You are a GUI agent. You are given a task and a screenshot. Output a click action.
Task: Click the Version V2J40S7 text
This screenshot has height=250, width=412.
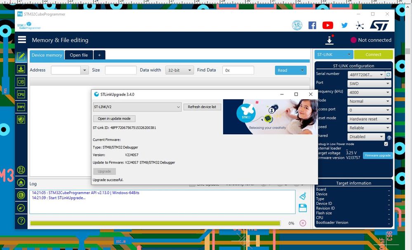tap(132, 155)
